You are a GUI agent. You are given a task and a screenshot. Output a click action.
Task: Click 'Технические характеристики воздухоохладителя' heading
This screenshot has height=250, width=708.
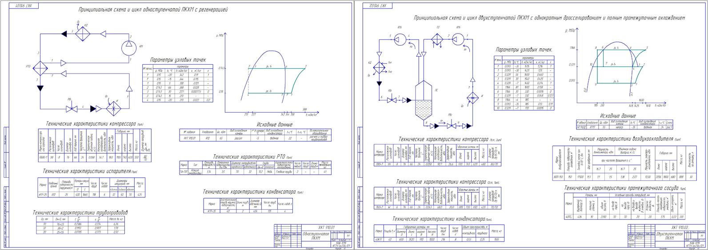pos(621,139)
